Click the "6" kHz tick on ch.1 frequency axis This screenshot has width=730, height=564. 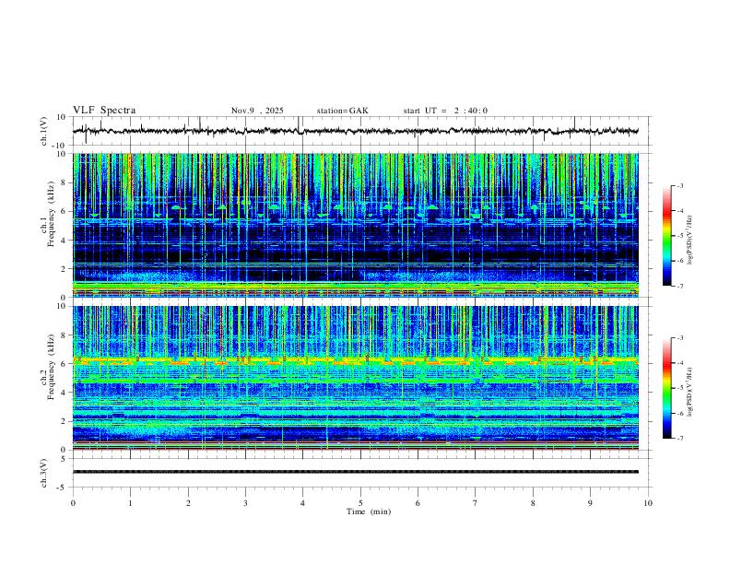(x=65, y=212)
